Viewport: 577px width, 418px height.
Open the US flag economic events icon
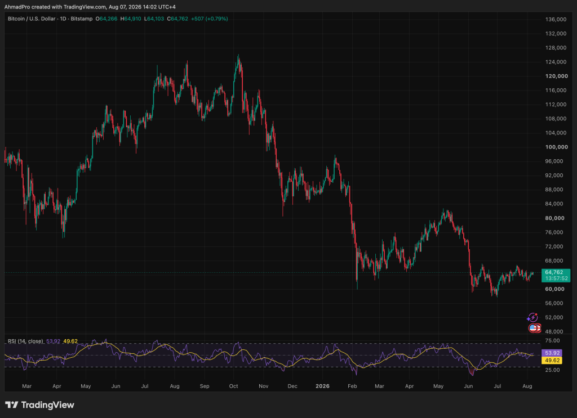pos(534,328)
